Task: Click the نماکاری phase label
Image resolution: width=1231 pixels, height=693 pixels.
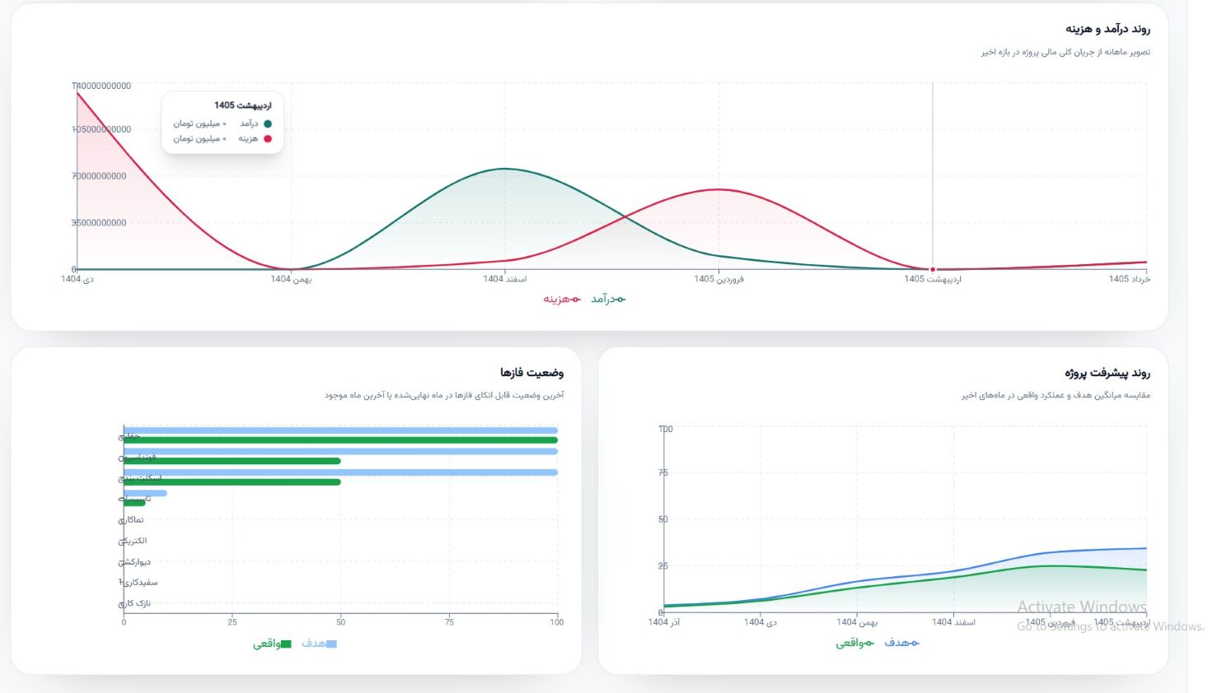Action: [131, 520]
